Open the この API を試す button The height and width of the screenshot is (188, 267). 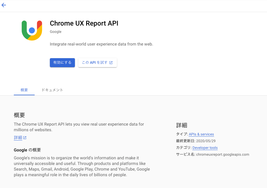tap(97, 63)
